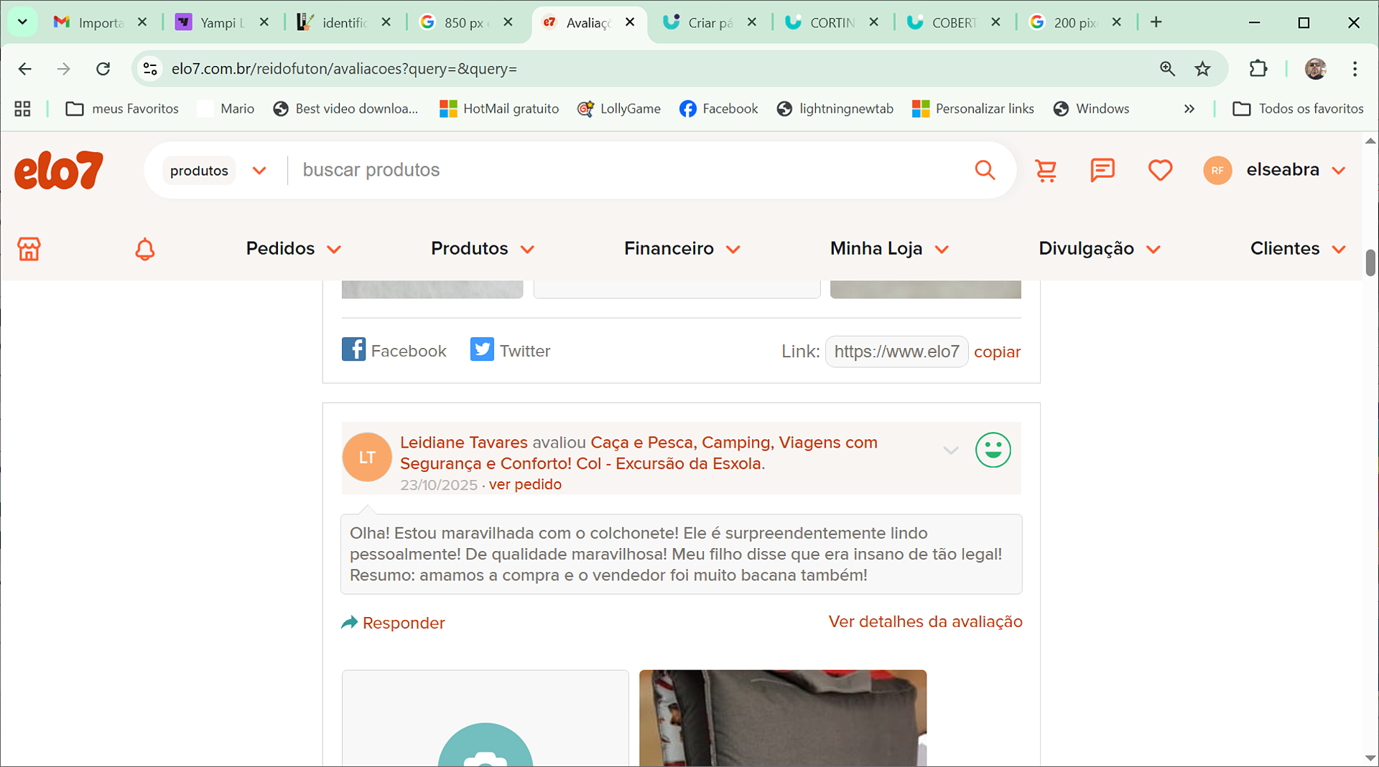
Task: Open the shopping cart icon
Action: [x=1046, y=171]
